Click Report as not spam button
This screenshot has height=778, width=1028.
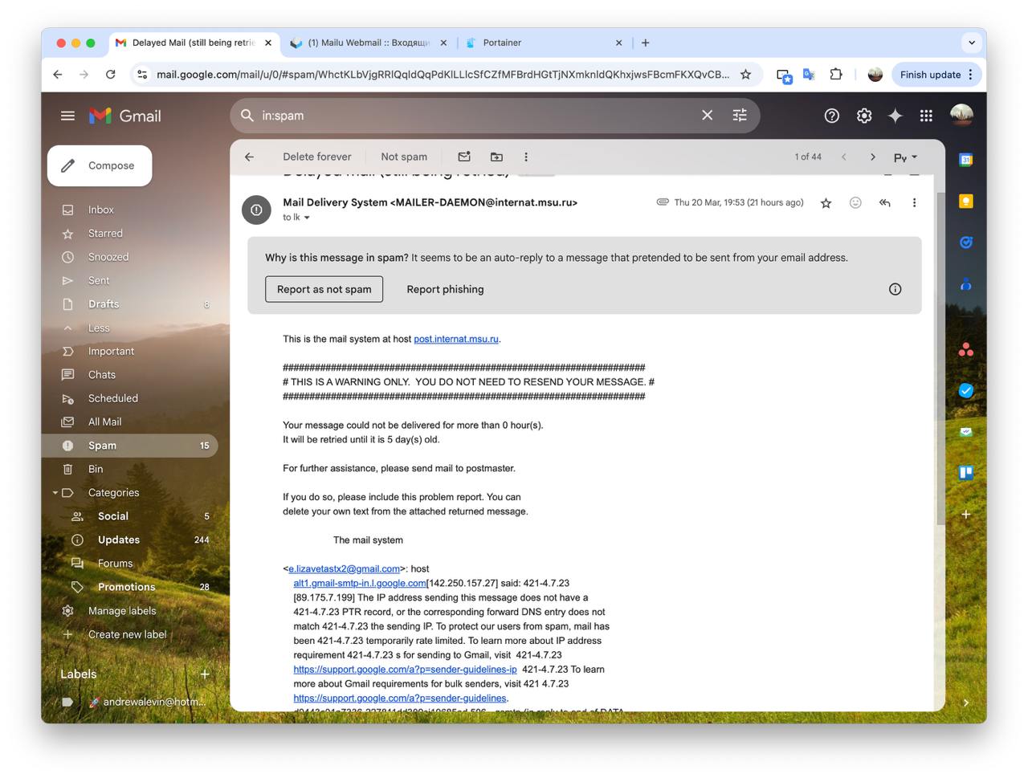point(324,289)
